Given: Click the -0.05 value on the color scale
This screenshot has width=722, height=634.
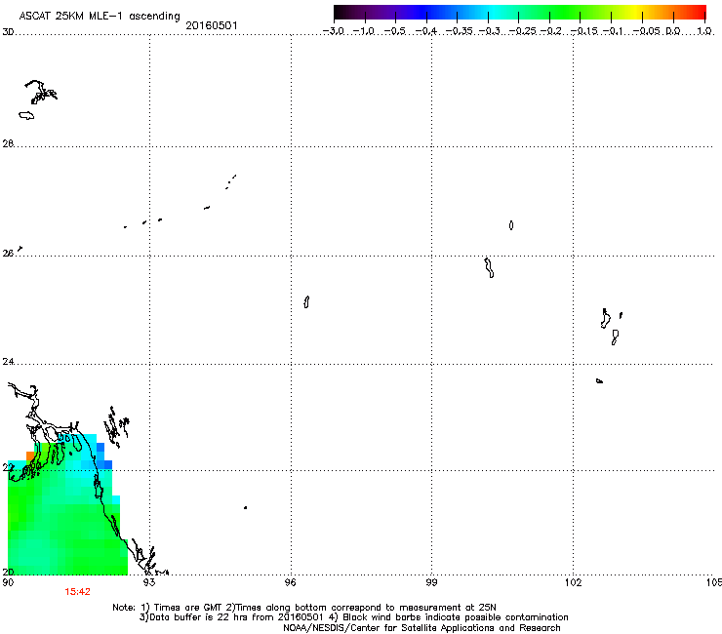Looking at the screenshot, I should tap(646, 31).
